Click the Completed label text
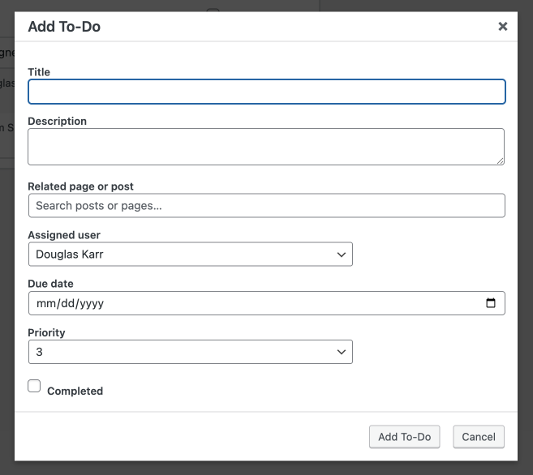This screenshot has width=533, height=475. pos(75,391)
